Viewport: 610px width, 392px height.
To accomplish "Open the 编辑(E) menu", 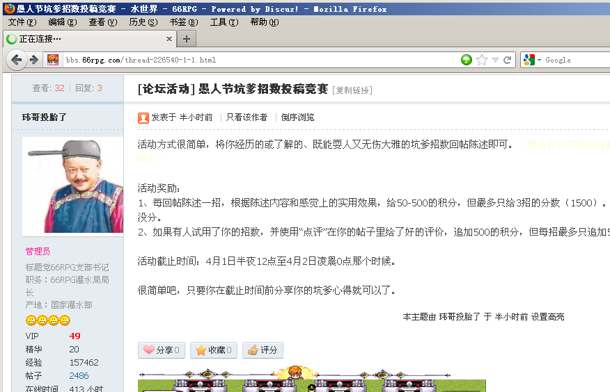I will coord(62,22).
